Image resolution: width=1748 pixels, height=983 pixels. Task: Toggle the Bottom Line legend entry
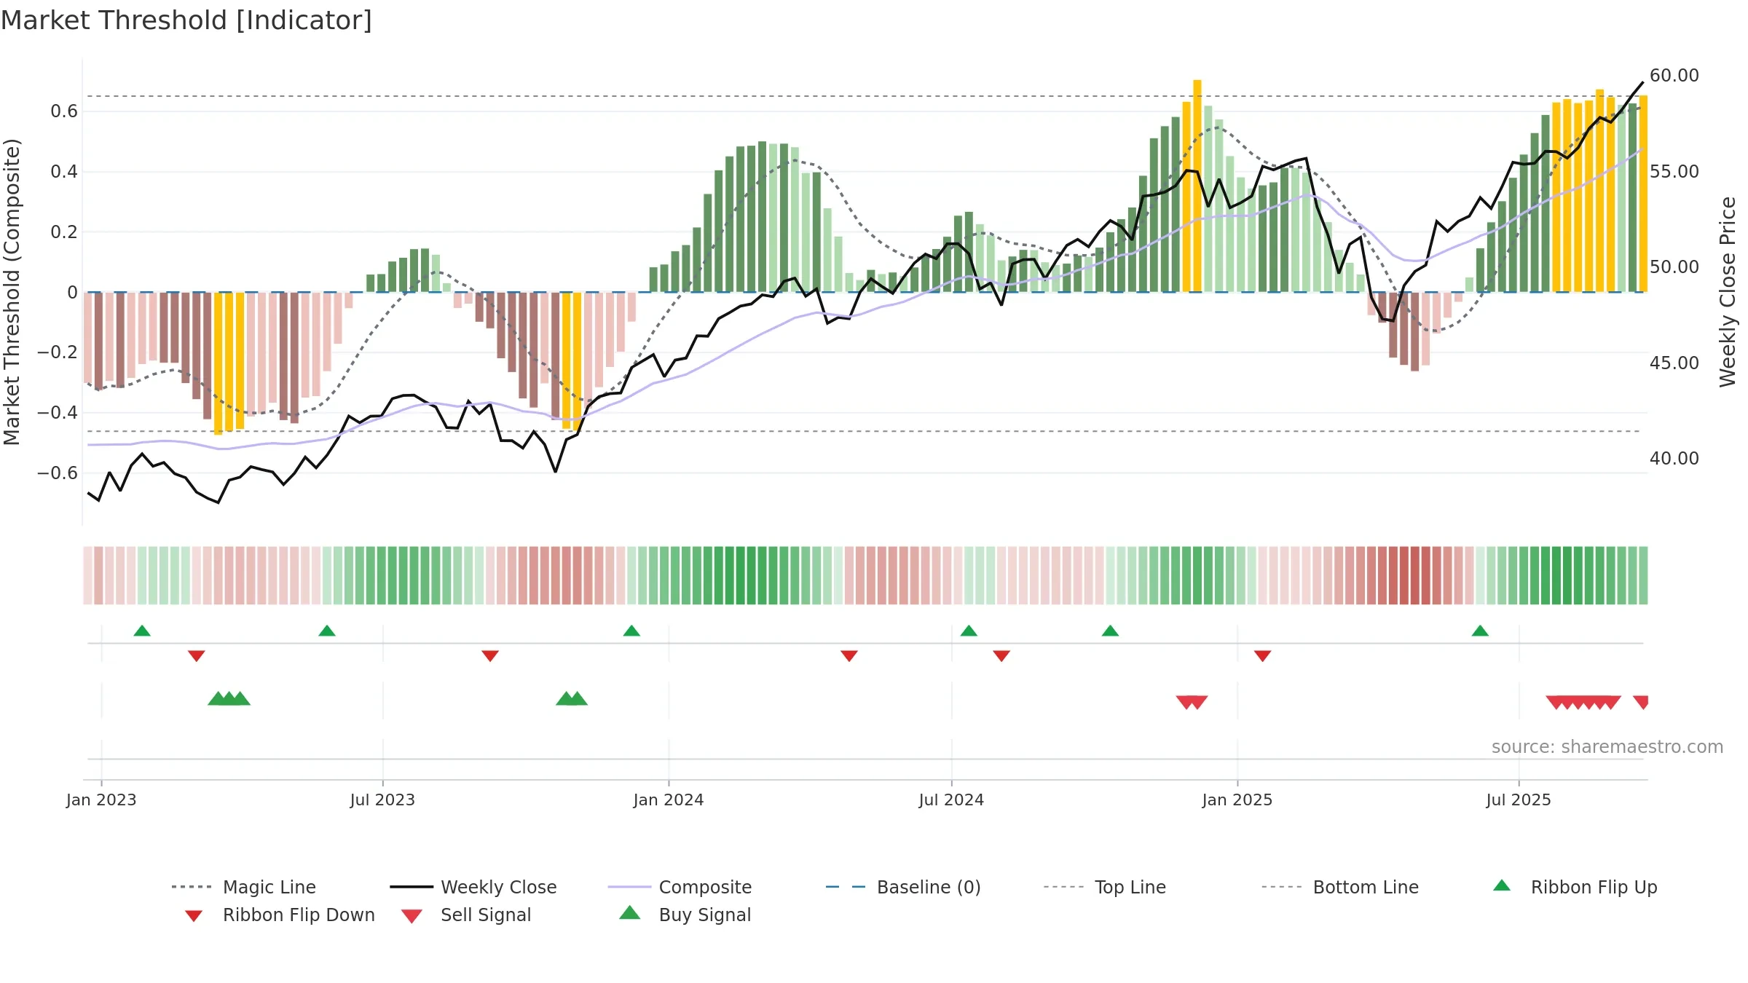(x=1340, y=887)
